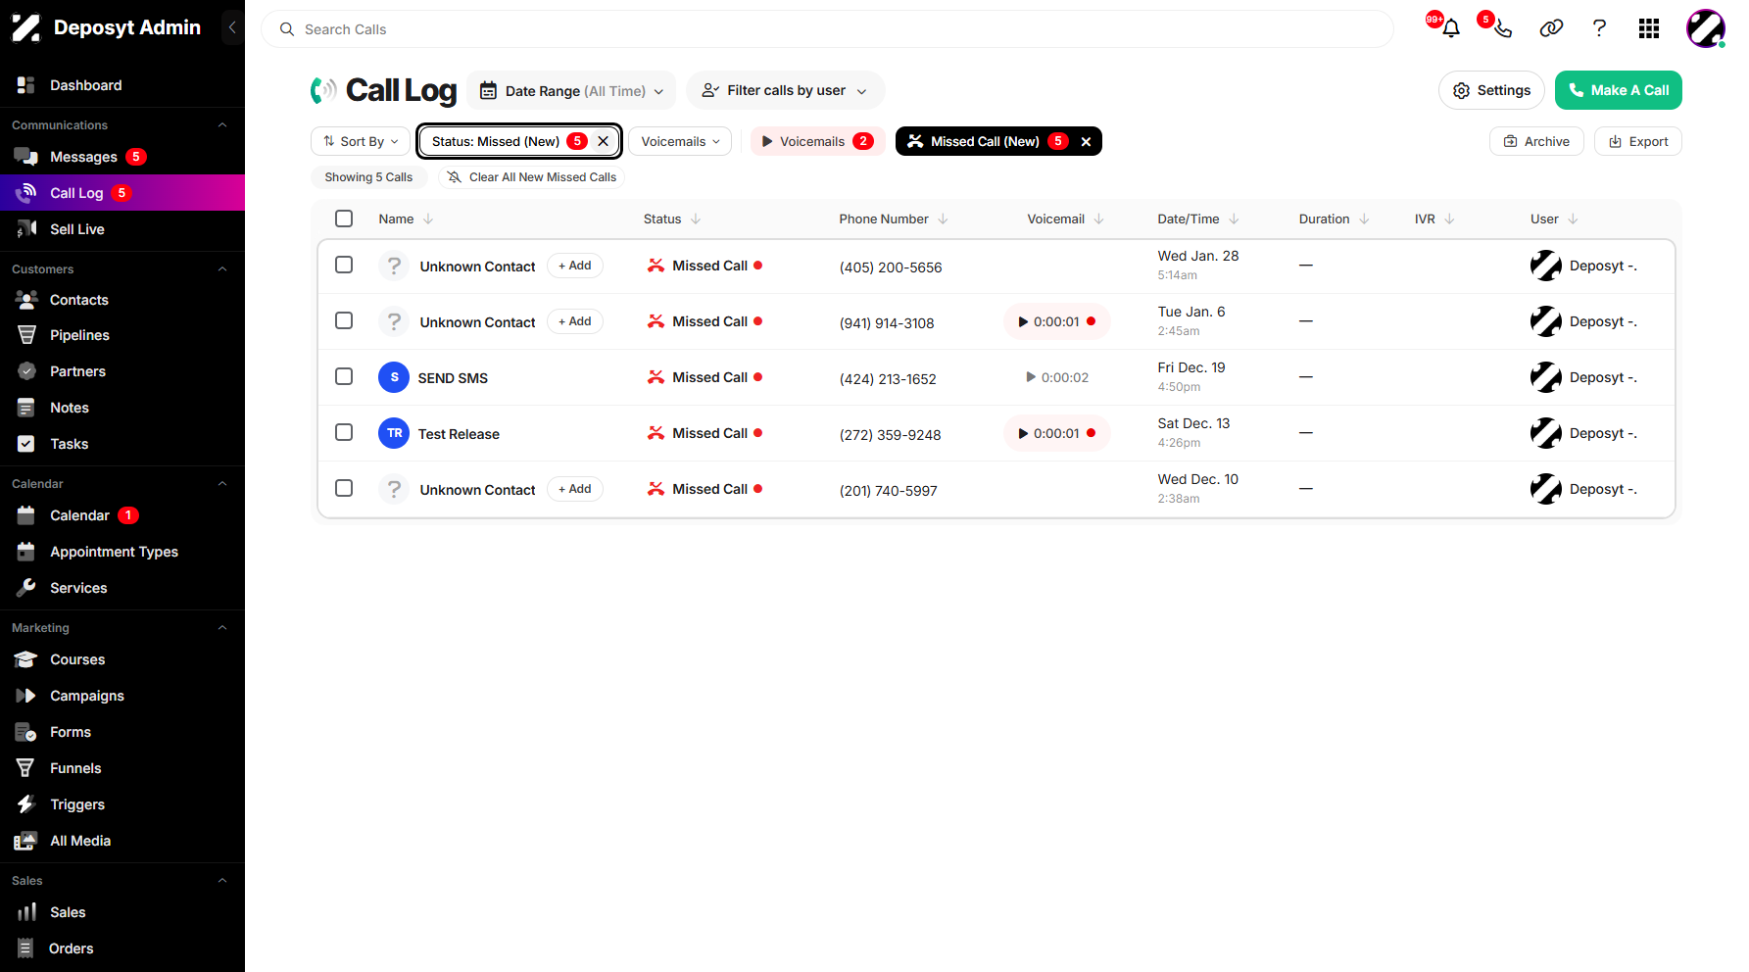Close the Missed Call (New) black chip

pos(1086,141)
